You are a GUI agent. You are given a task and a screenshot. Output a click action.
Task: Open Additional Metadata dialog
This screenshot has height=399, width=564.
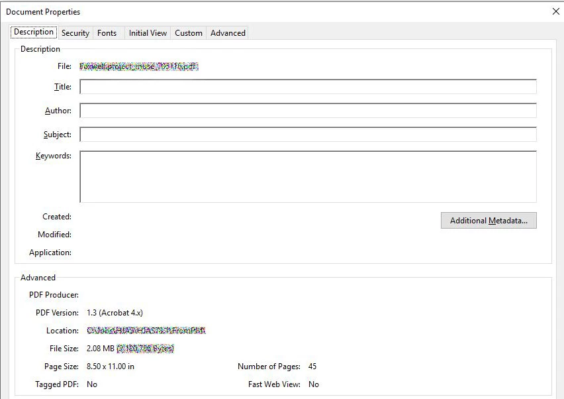[x=489, y=221]
